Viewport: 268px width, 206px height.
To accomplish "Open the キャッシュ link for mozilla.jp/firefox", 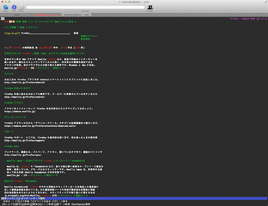I will click(x=44, y=68).
